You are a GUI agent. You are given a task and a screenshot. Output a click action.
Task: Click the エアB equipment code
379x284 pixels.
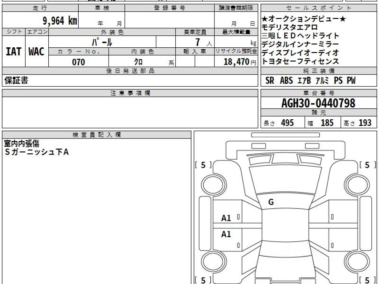click(x=304, y=81)
